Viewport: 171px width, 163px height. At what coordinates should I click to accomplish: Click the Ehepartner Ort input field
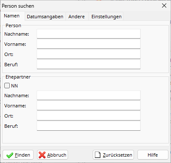coord(88,116)
